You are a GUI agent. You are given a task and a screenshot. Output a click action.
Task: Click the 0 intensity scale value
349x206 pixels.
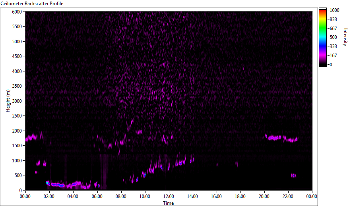(331, 65)
